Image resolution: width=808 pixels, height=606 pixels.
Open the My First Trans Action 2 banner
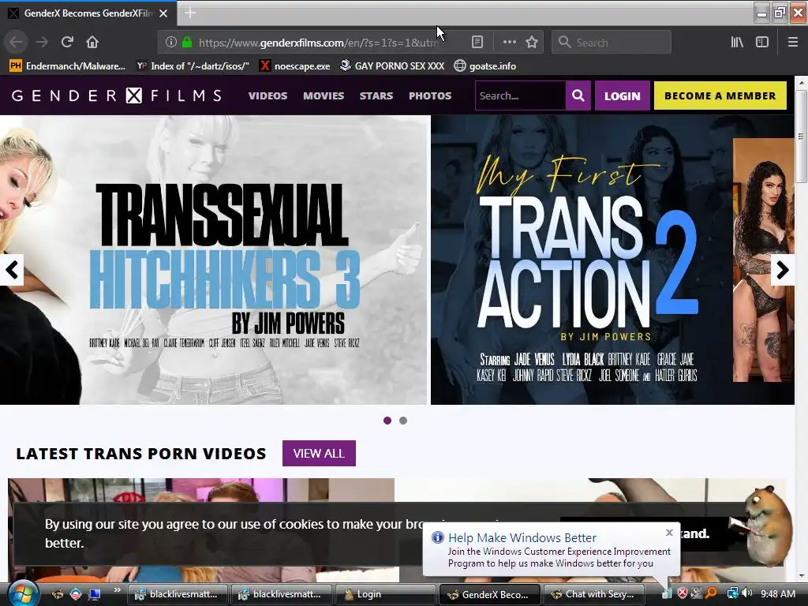click(x=612, y=260)
